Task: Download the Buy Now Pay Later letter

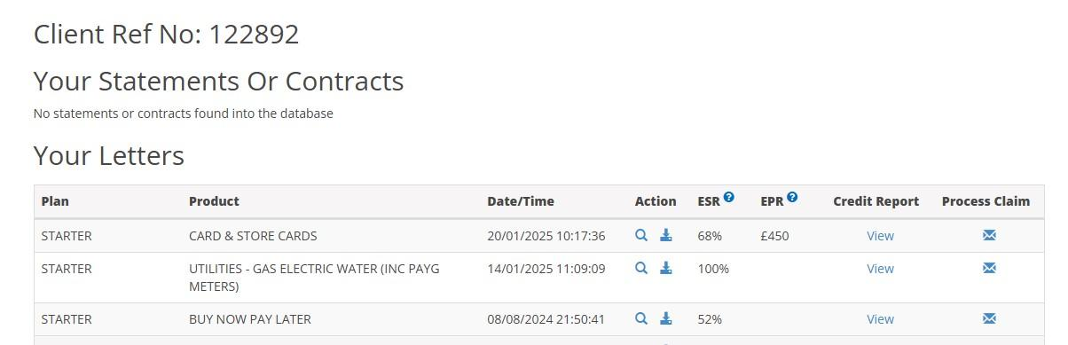Action: [x=666, y=318]
